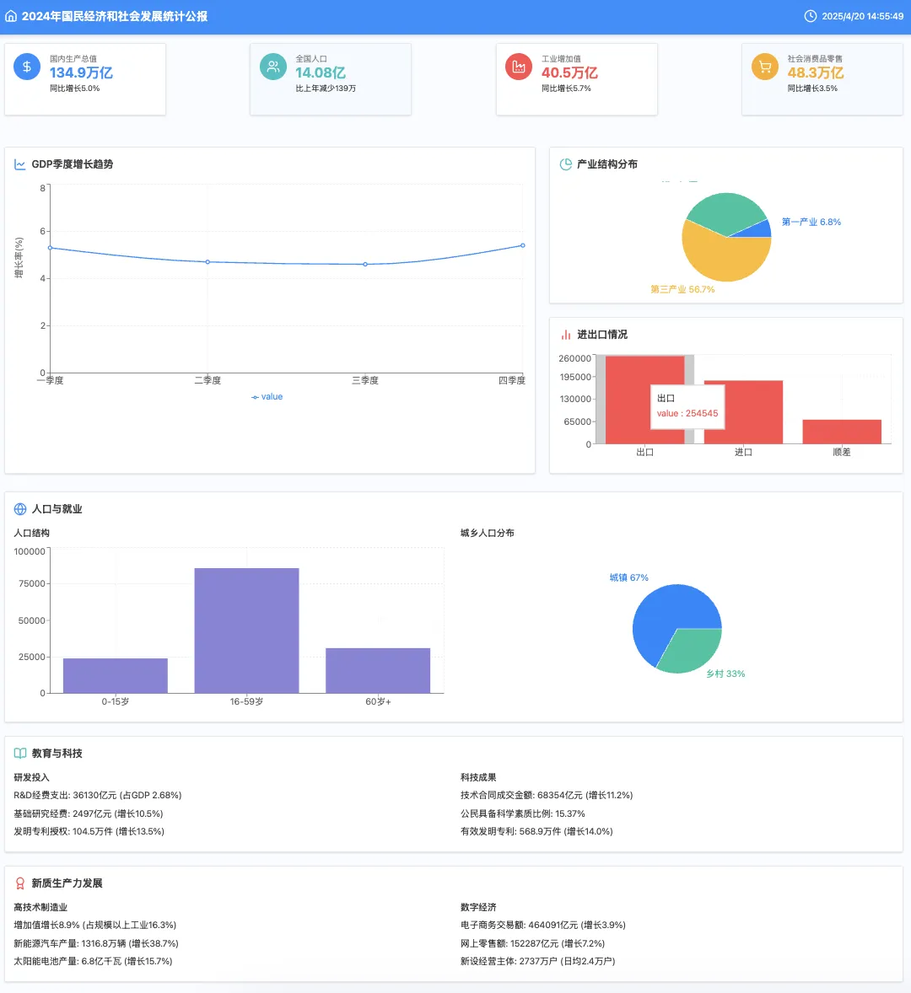This screenshot has height=993, width=911.
Task: Click the 国内生产总值 134.9万亿 card
Action: tap(84, 79)
